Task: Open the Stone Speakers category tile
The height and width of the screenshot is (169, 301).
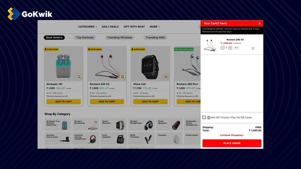Action: point(169,124)
